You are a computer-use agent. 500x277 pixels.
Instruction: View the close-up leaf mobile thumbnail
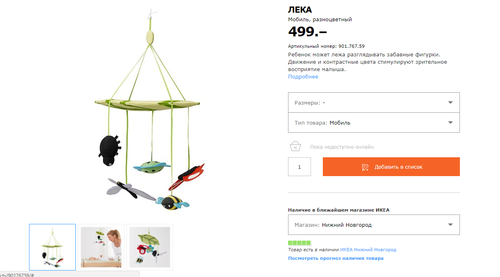tap(150, 247)
